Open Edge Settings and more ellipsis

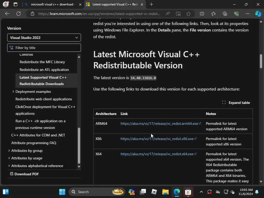[247, 14]
